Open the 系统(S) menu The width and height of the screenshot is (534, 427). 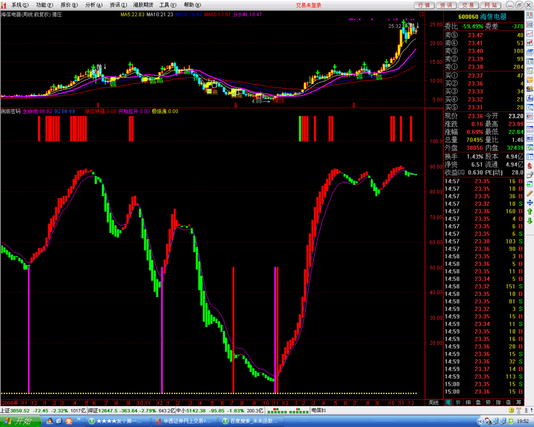click(x=20, y=5)
